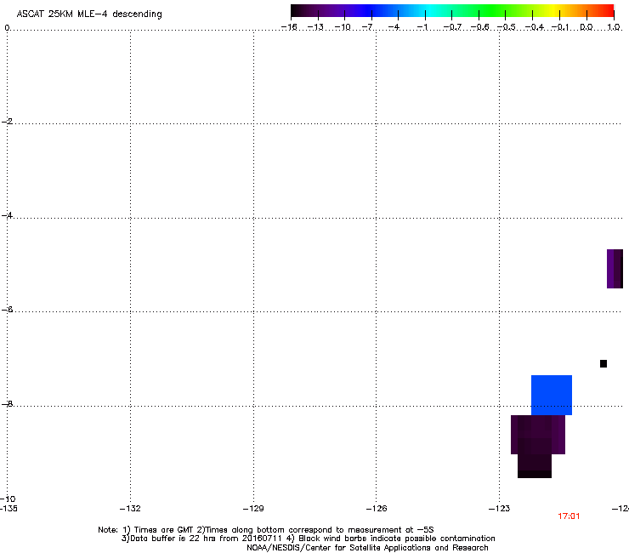Screen dimensions: 629x553
Task: Pick the green section of the color bar
Action: click(x=493, y=11)
